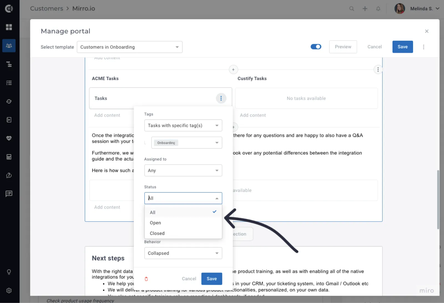Click Add content under ACME Tasks
This screenshot has width=444, height=303.
point(107,115)
